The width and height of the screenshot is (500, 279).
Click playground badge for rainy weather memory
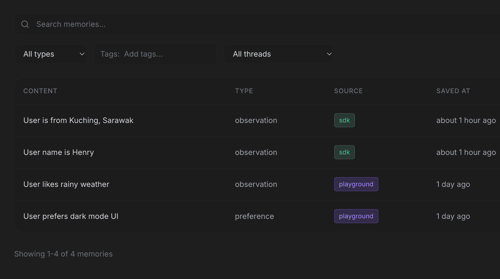[356, 184]
